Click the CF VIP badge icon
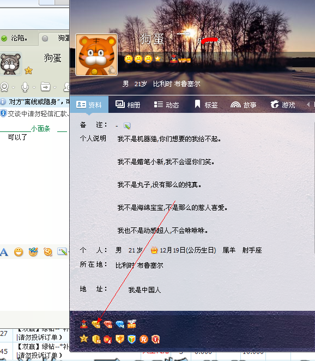The width and height of the screenshot is (315, 361). click(x=132, y=324)
